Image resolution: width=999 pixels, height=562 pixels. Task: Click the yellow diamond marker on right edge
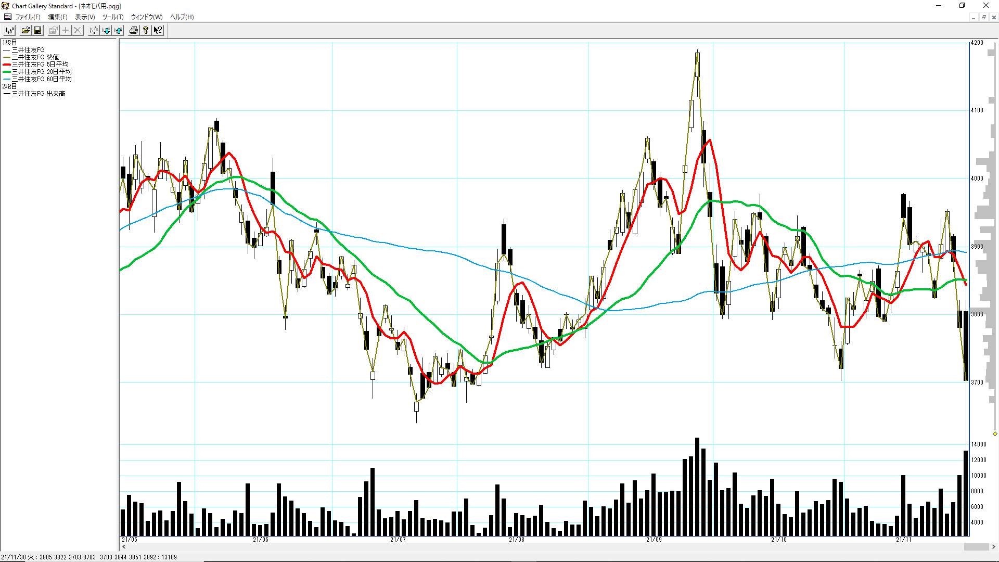point(995,433)
